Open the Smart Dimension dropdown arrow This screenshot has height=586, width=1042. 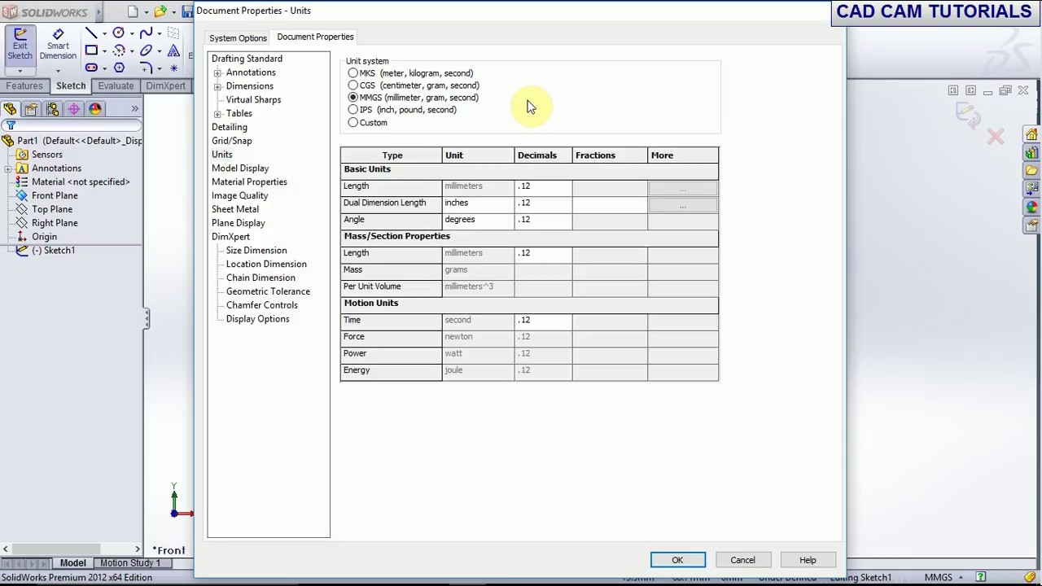[x=58, y=70]
